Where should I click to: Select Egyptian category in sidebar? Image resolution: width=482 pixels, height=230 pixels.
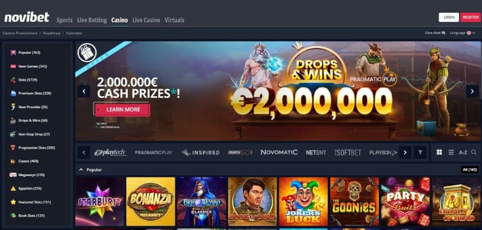coord(29,188)
